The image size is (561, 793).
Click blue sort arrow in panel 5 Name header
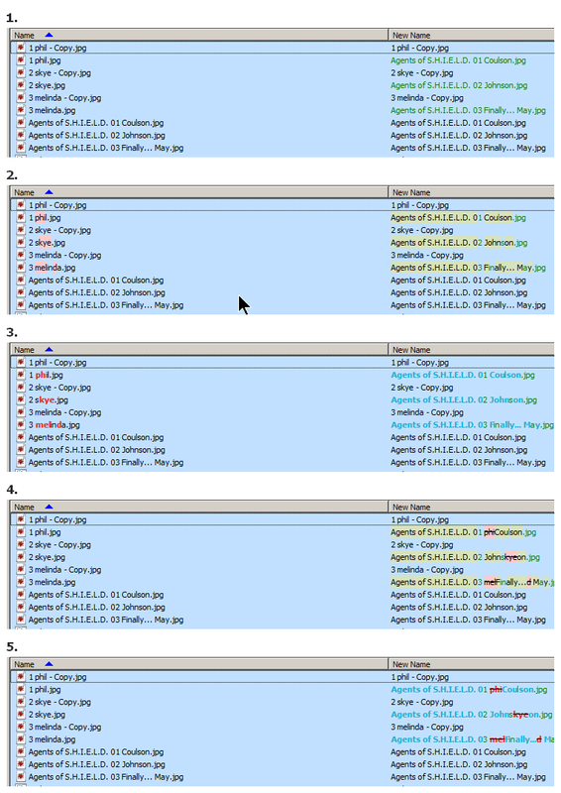(x=49, y=664)
